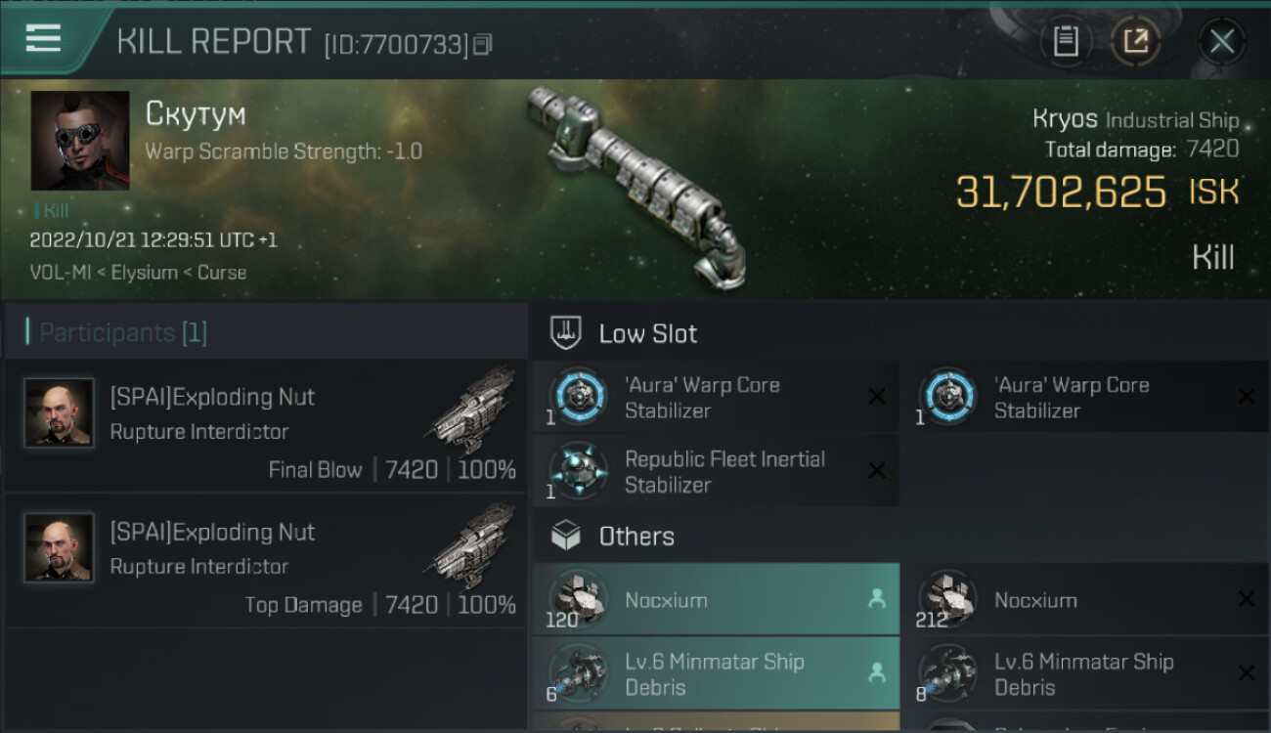The image size is (1271, 733).
Task: Select the Low Slot section header
Action: coord(647,333)
